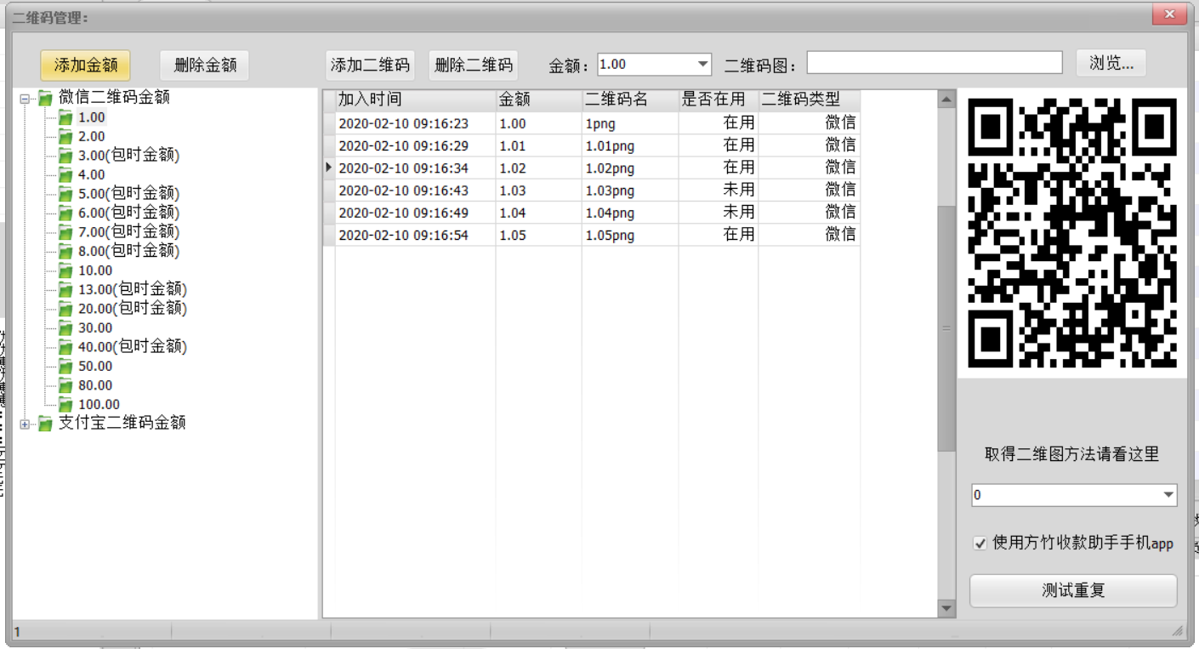The height and width of the screenshot is (649, 1199).
Task: Click the table's vertical scrollbar down arrow
Action: point(946,608)
